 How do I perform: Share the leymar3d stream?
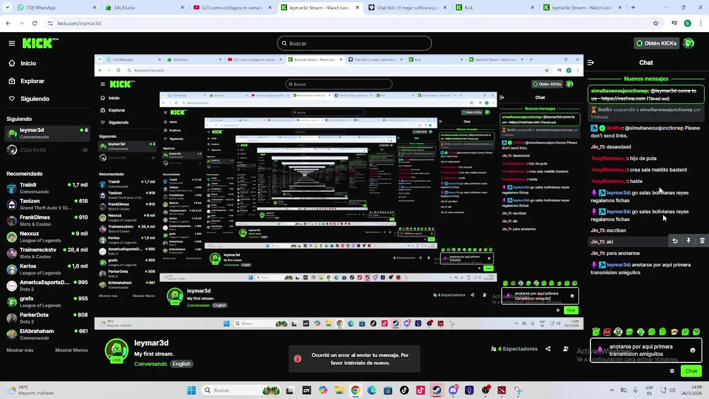click(548, 349)
